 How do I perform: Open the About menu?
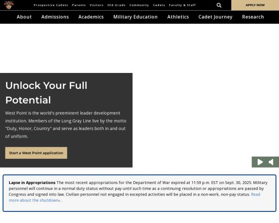pyautogui.click(x=24, y=17)
